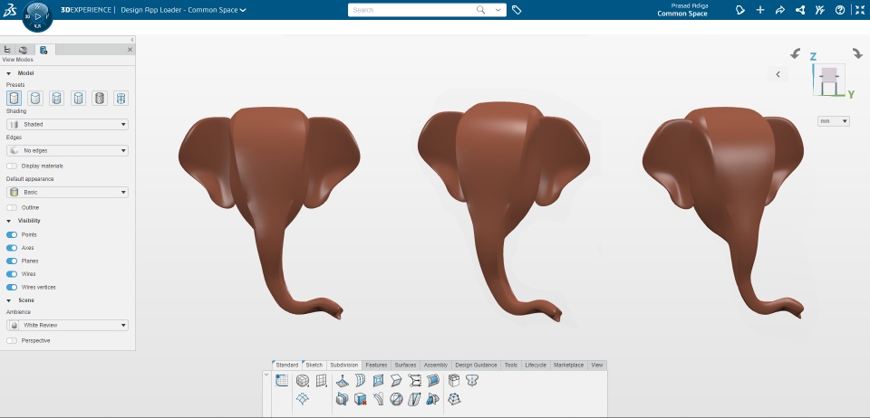
Task: Open the Edges dropdown set to No edges
Action: [67, 150]
